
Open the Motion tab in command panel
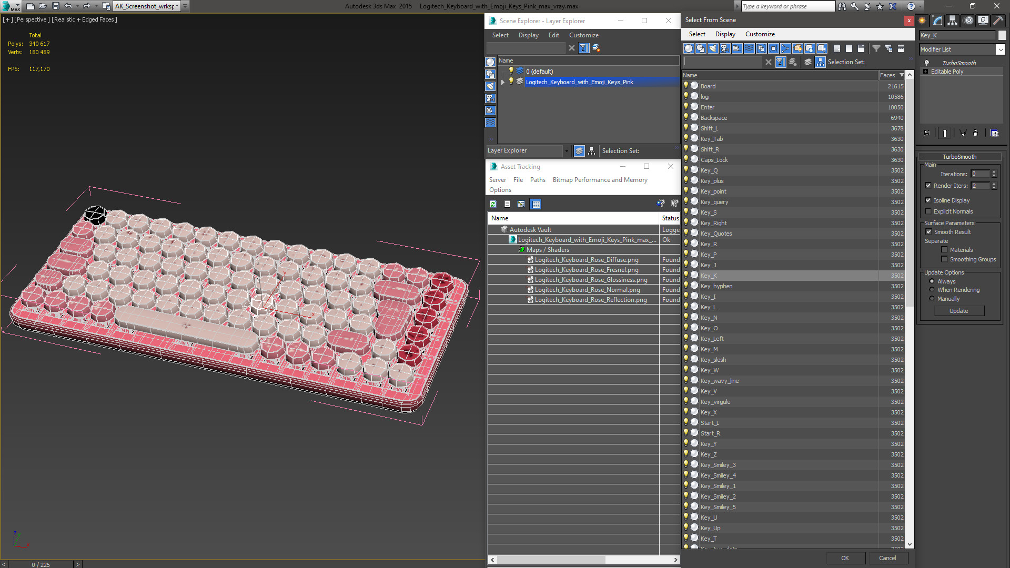pos(968,21)
